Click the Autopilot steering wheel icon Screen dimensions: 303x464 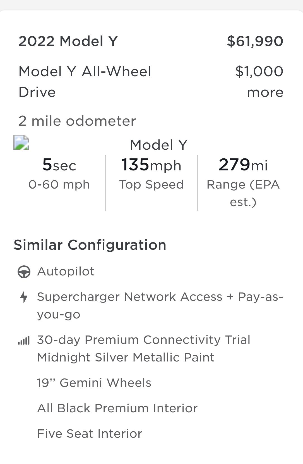[24, 272]
